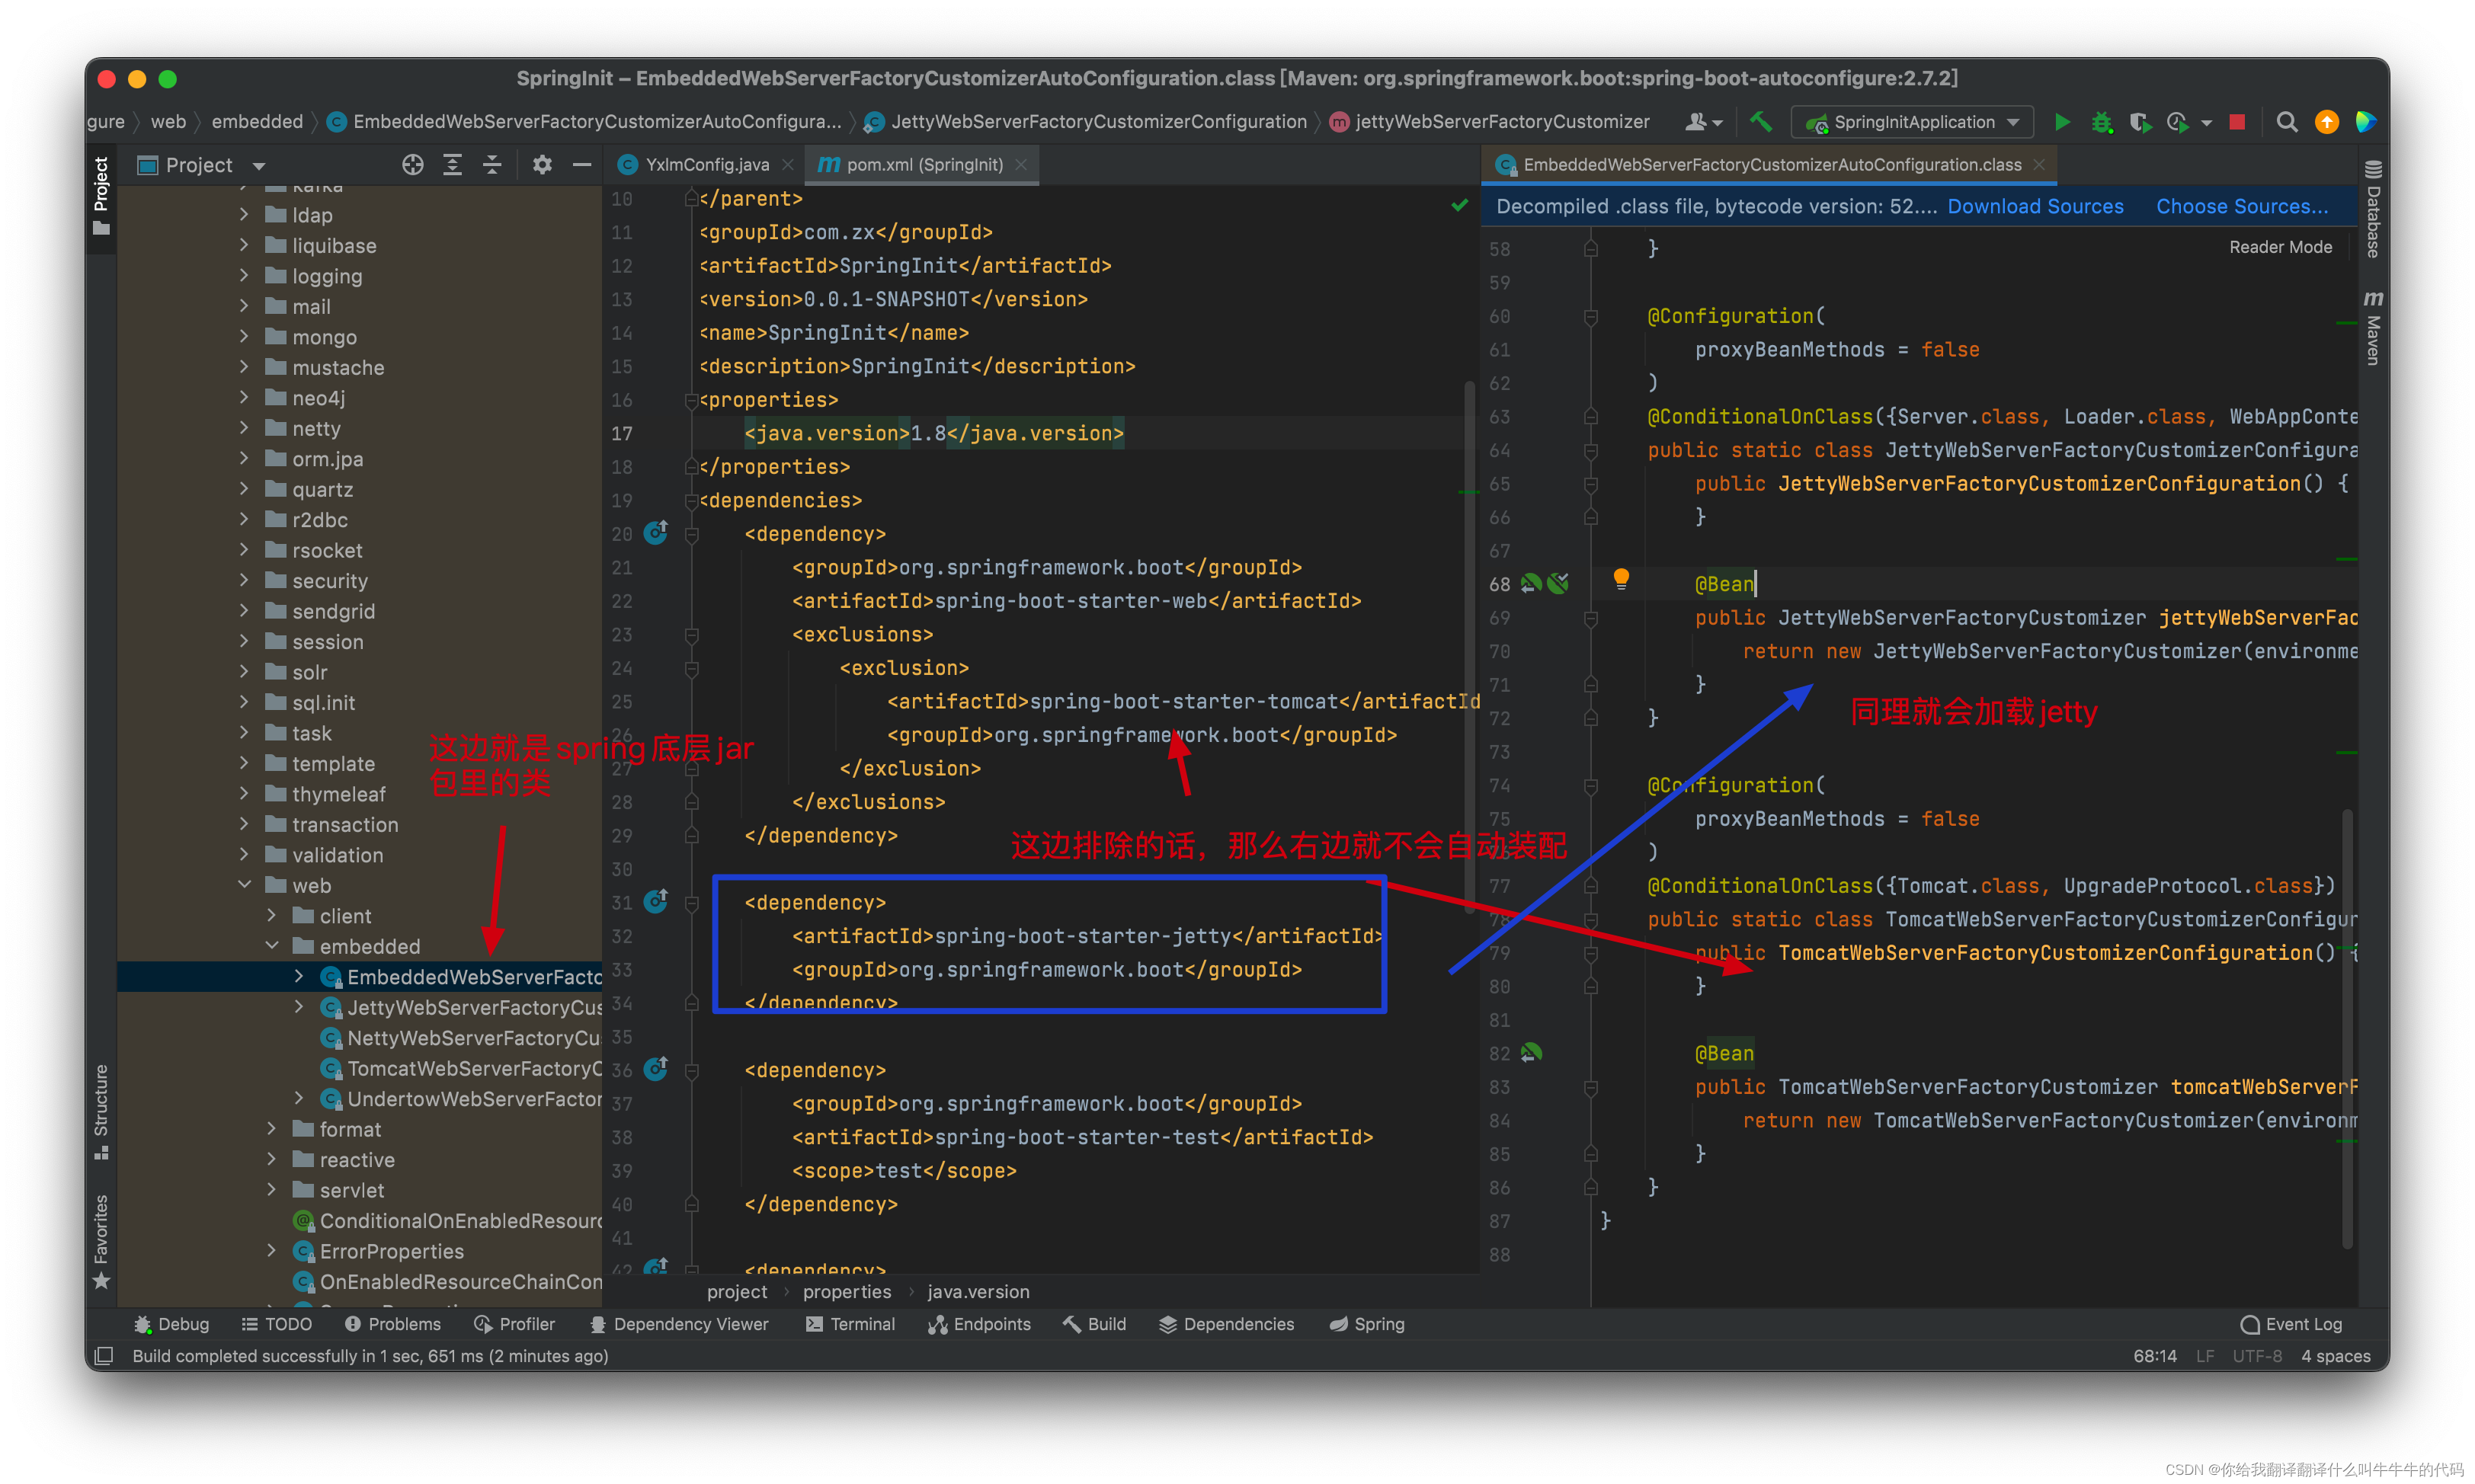Open the Database side panel

coord(2373,209)
